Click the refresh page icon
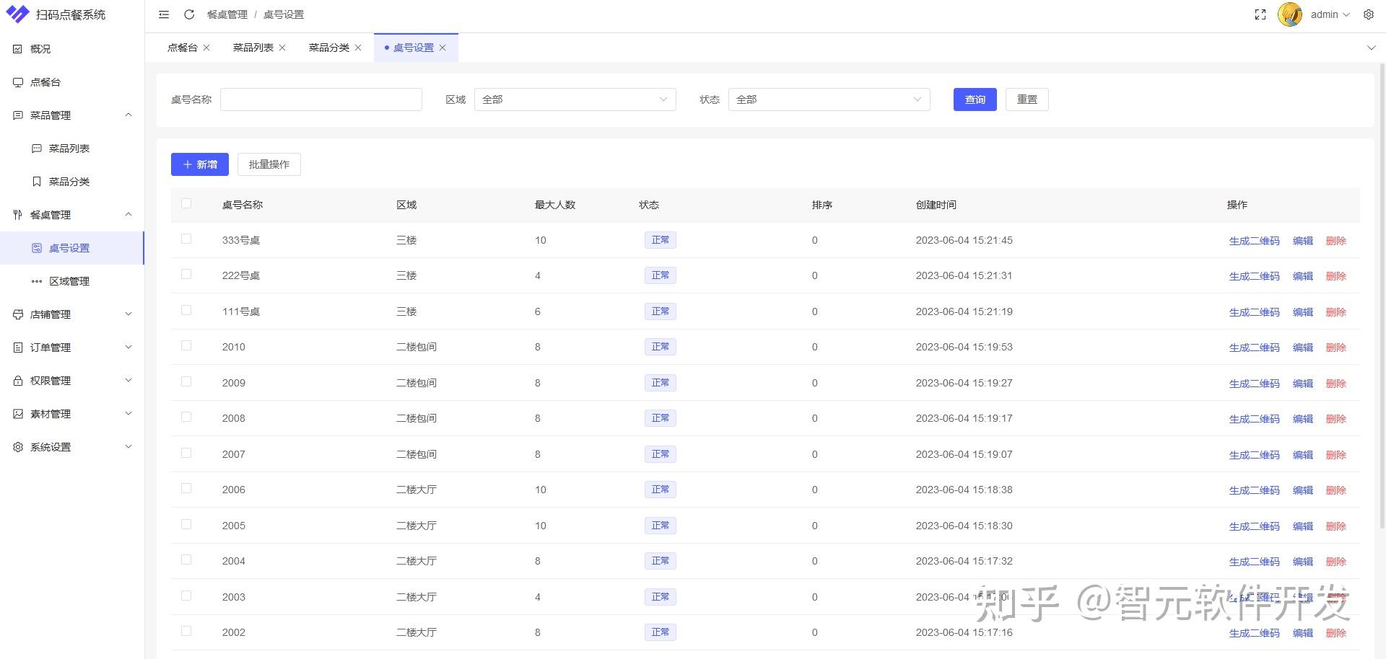This screenshot has width=1386, height=659. point(189,14)
